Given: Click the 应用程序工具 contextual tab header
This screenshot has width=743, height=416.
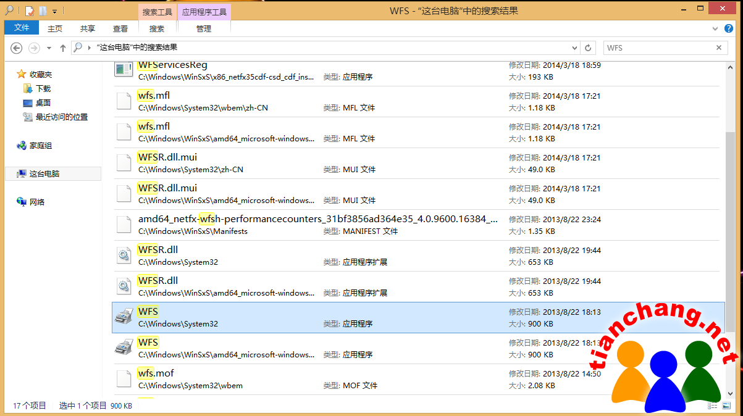Looking at the screenshot, I should tap(204, 12).
